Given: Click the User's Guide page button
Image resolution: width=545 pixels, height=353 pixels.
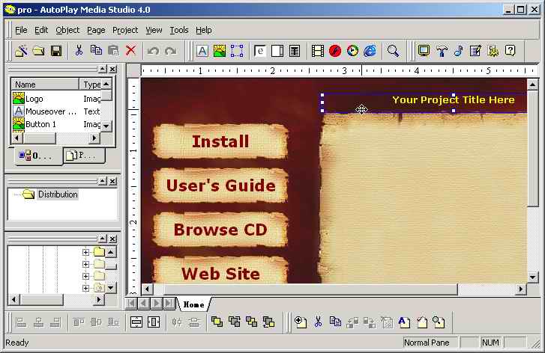Looking at the screenshot, I should click(220, 185).
